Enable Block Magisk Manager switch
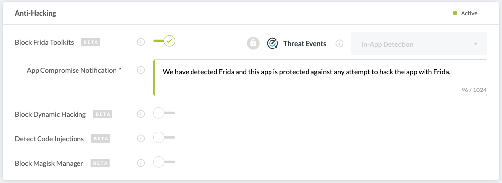 tap(164, 162)
